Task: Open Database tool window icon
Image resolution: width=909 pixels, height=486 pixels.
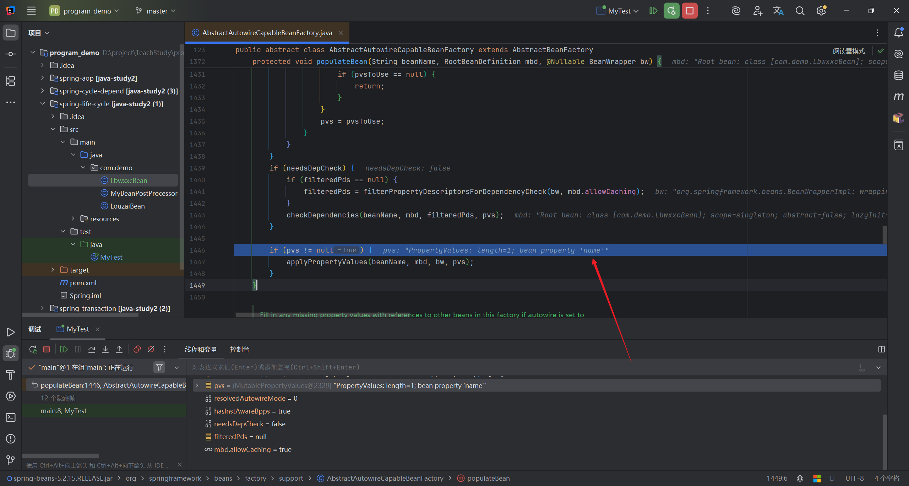Action: coord(898,75)
